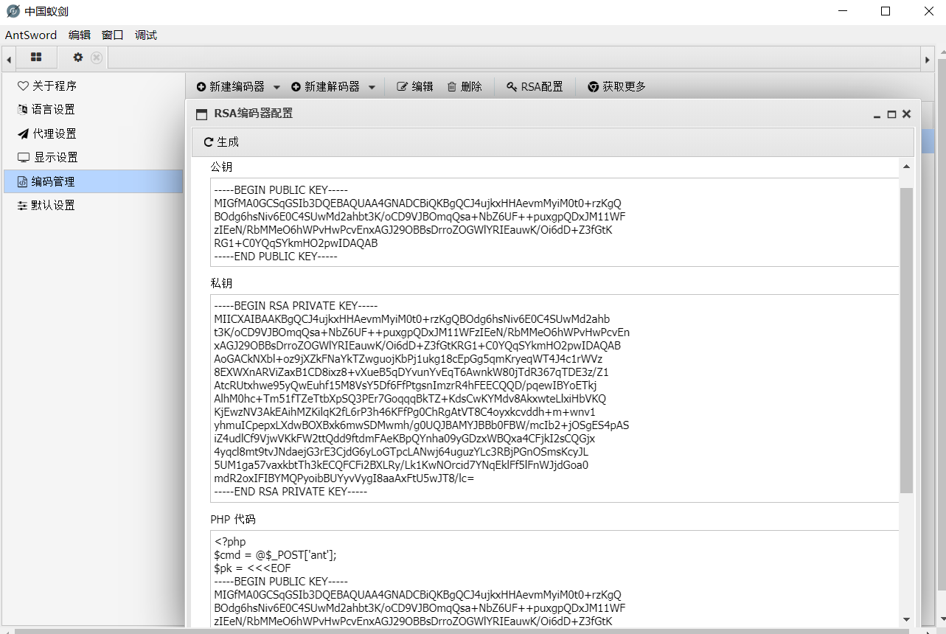
Task: Click the 编辑 toolbar button
Action: tap(415, 87)
